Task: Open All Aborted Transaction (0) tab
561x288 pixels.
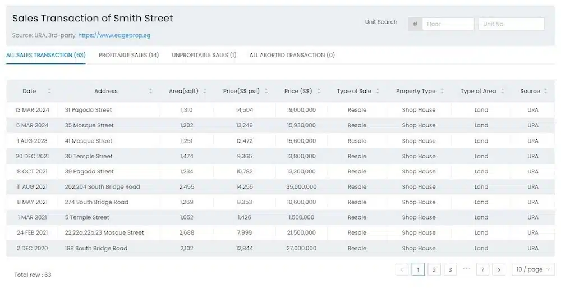Action: click(x=292, y=55)
